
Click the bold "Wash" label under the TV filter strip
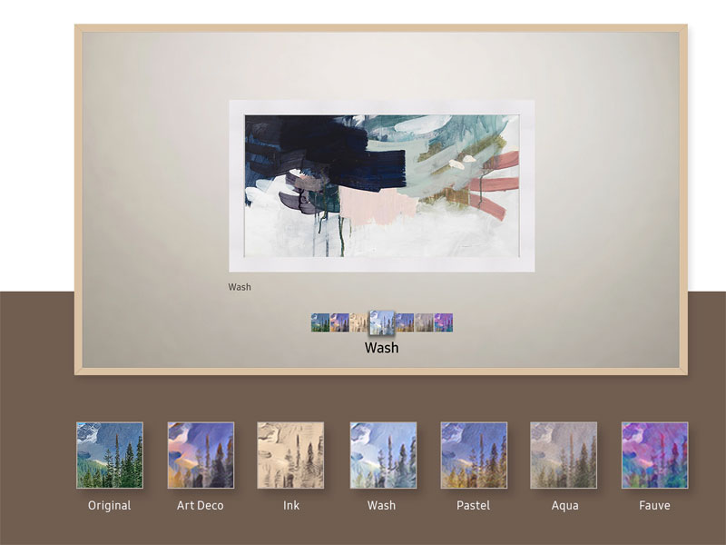tap(381, 348)
